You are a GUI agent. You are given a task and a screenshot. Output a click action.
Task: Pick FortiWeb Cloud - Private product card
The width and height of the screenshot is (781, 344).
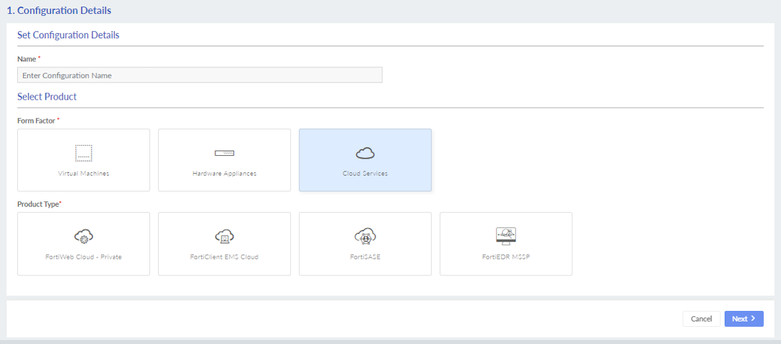[x=84, y=244]
